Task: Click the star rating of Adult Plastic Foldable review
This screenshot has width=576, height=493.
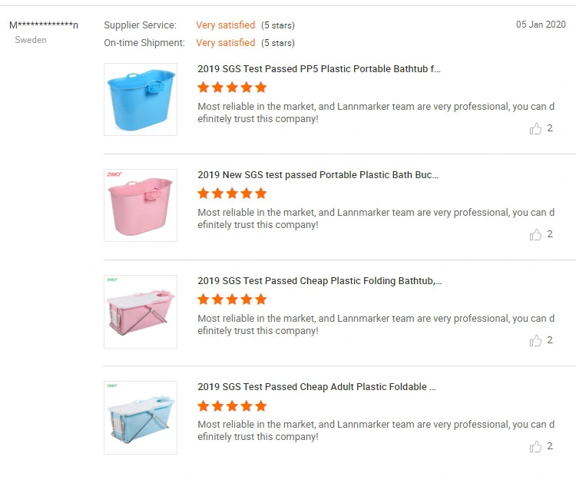Action: click(232, 406)
